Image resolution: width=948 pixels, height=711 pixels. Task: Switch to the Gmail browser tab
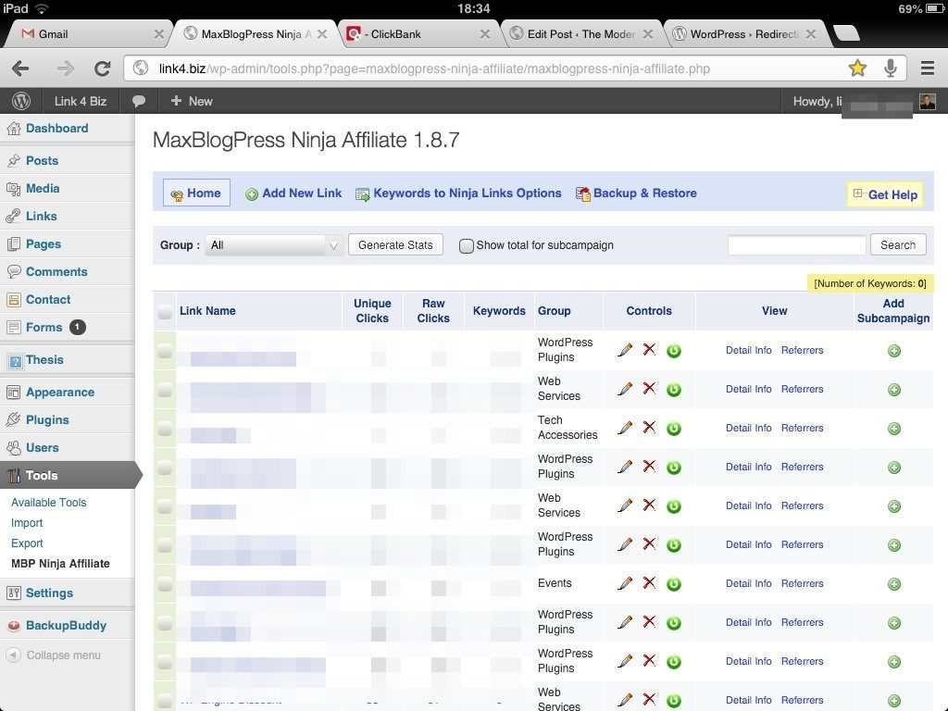(88, 34)
